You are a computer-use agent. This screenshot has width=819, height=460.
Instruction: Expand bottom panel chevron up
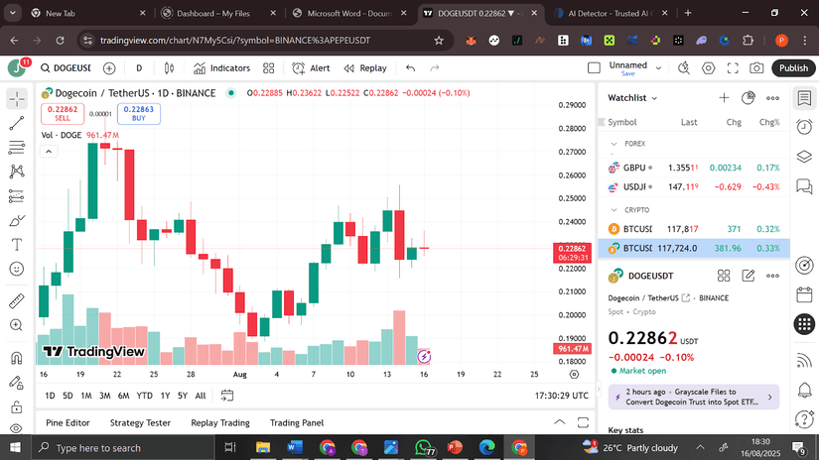point(560,422)
